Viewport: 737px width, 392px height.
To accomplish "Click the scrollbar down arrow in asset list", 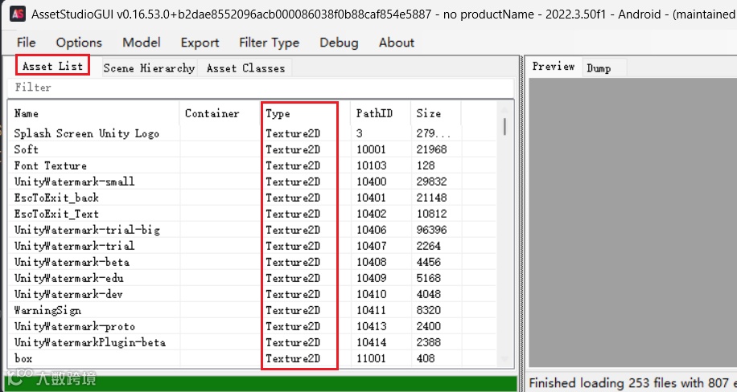I will tap(504, 360).
